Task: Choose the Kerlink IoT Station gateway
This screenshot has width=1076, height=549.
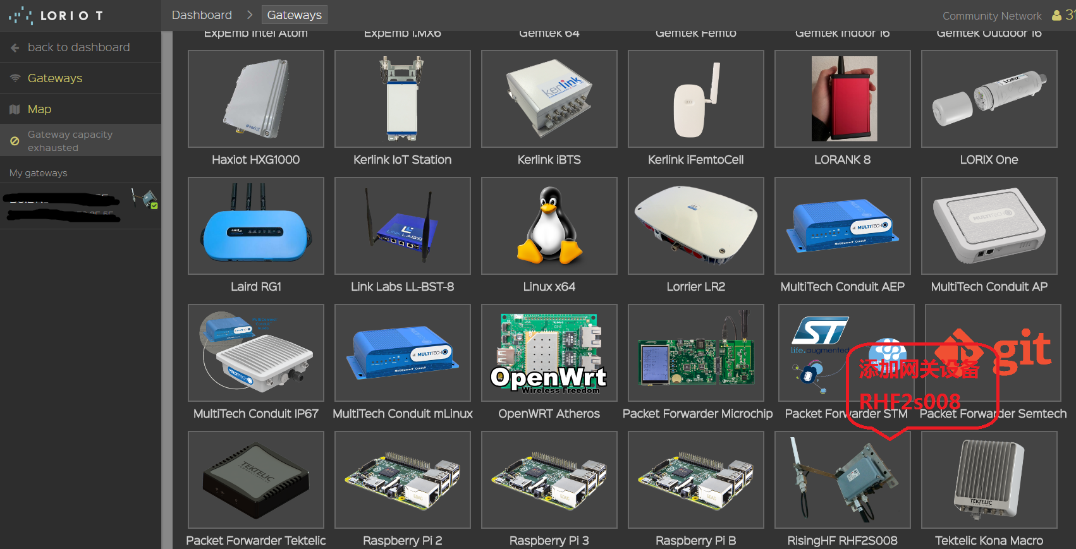Action: pyautogui.click(x=403, y=99)
